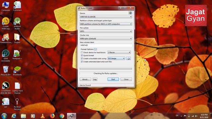This screenshot has width=212, height=119.
Task: Open the Cluster size dropdown
Action: [x=106, y=39]
